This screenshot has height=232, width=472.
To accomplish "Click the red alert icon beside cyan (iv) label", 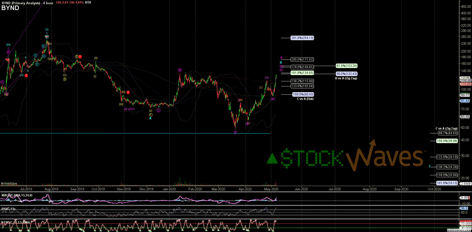I will 26,75.
